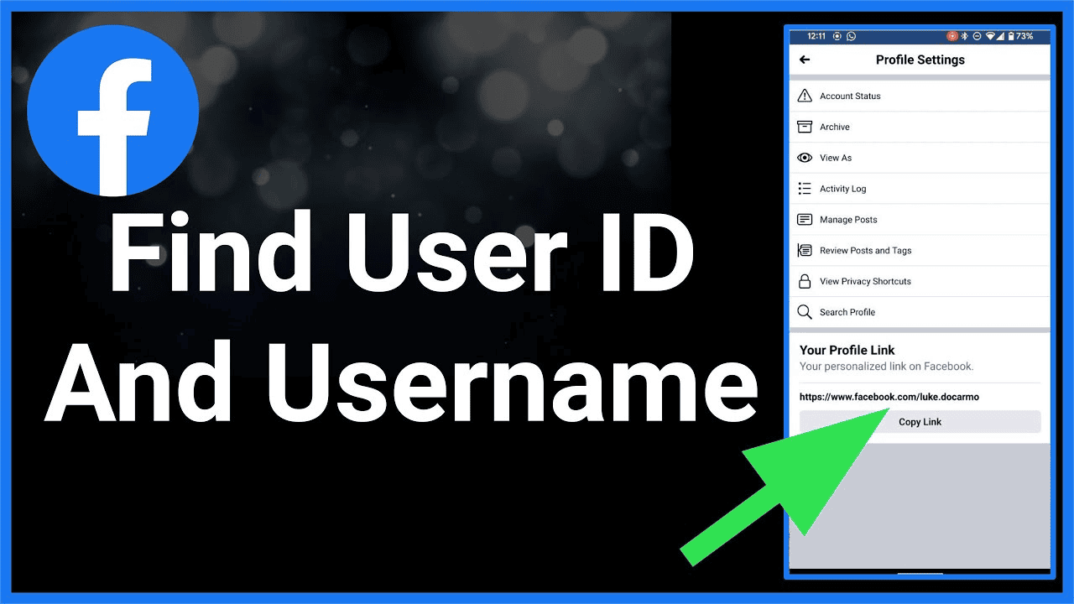1074x604 pixels.
Task: Open Activity Log
Action: click(x=920, y=189)
